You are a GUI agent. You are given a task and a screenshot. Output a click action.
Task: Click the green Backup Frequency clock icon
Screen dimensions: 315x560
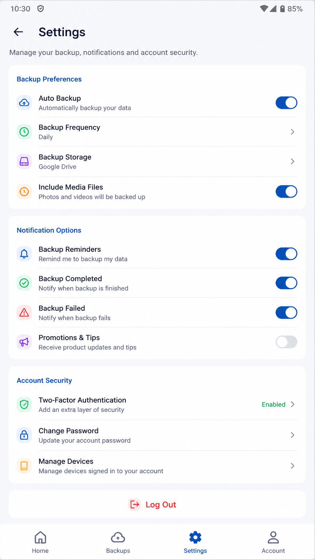[24, 132]
